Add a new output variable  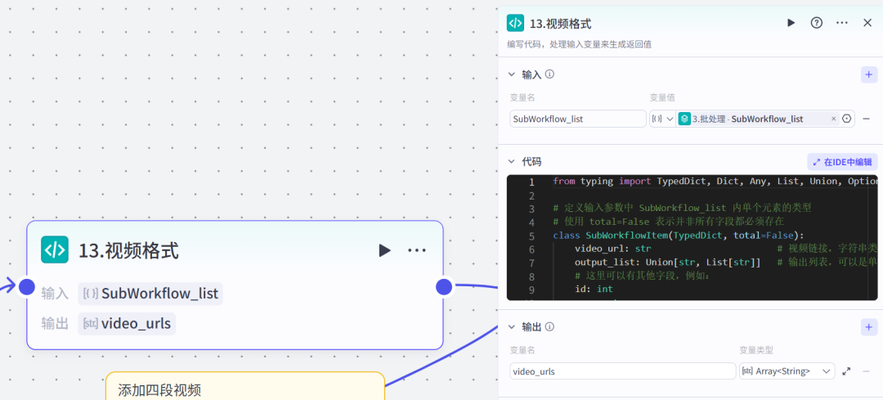(869, 326)
